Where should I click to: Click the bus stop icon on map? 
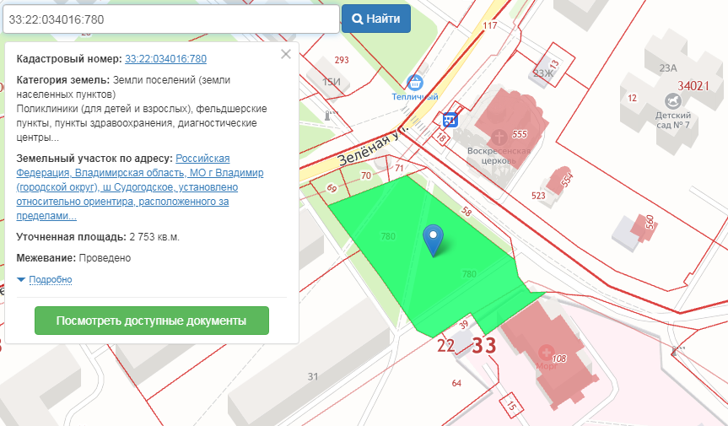(450, 120)
